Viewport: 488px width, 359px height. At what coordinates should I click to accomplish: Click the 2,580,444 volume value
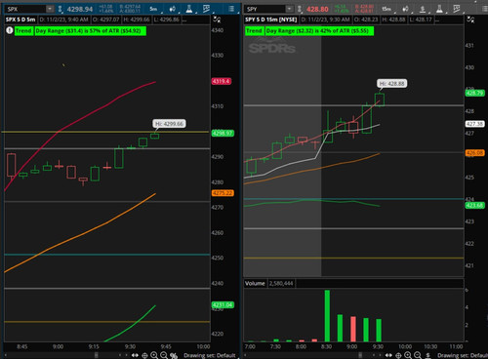point(281,283)
